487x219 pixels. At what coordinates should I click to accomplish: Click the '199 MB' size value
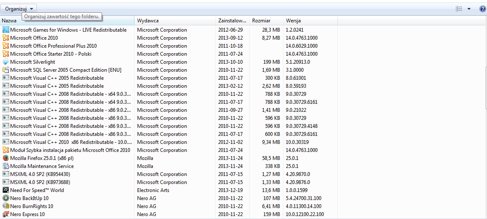click(272, 62)
